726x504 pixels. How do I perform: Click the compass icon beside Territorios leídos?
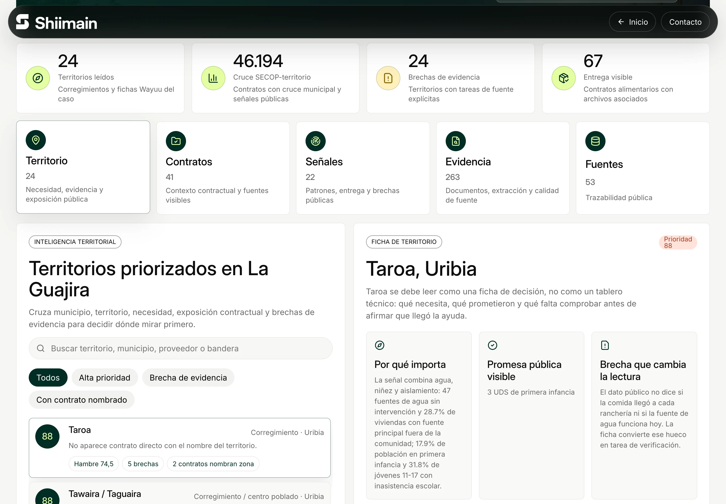tap(38, 78)
